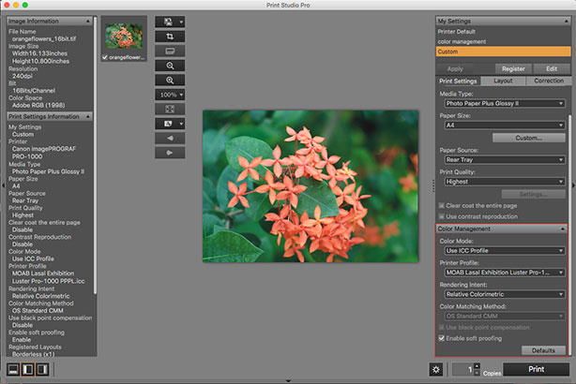Zoom out with the minus magnifier
Viewport: 576px width, 384px height.
click(170, 66)
